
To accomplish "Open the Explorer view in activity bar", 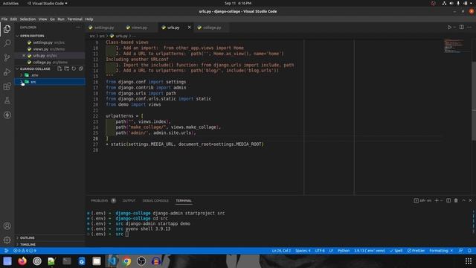I will [7, 29].
